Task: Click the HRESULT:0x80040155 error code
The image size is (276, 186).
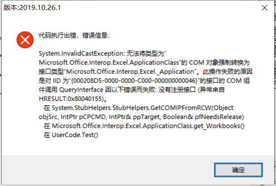Action: (x=70, y=99)
